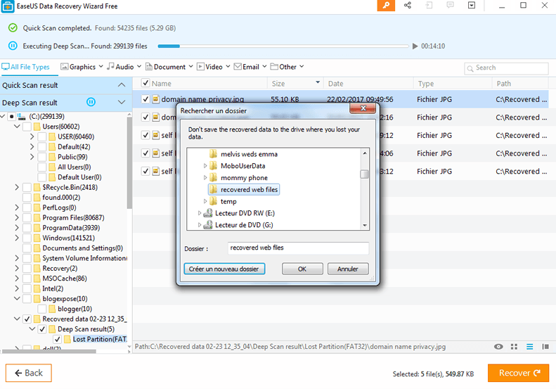Viewport: 556px width, 389px height.
Task: Open the title bar dropdown menu icon
Action: pos(472,6)
